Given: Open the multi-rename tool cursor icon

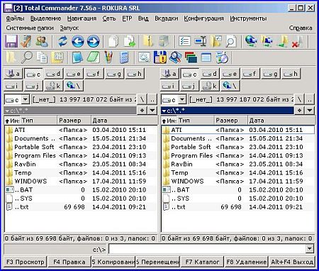Looking at the screenshot, I should [201, 42].
